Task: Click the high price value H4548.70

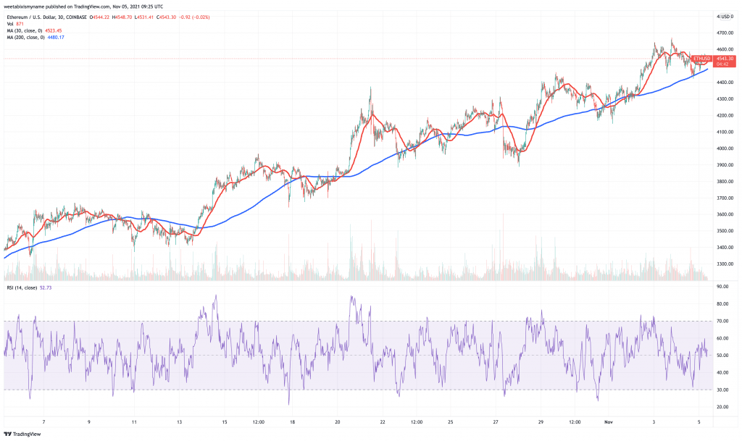Action: 122,17
